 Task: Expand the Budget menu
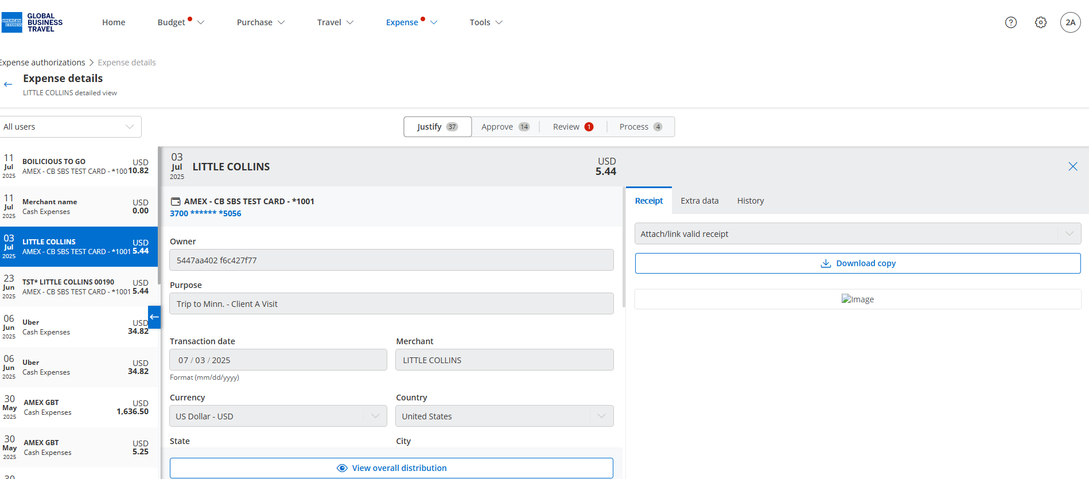pyautogui.click(x=181, y=22)
